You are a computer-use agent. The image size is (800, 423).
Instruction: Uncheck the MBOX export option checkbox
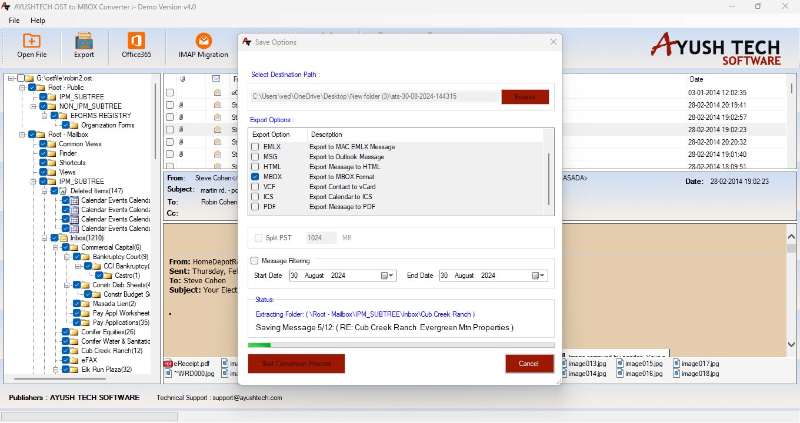click(255, 177)
